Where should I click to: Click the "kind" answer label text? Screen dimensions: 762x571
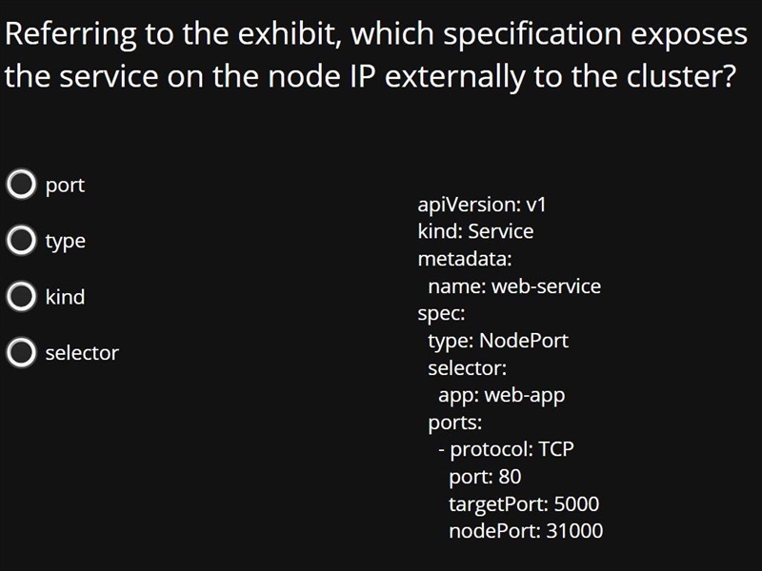65,297
